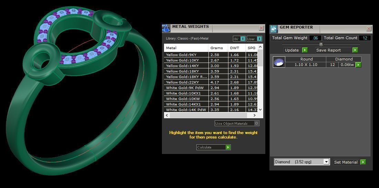Click the gem quantity 12 cell

[332, 65]
